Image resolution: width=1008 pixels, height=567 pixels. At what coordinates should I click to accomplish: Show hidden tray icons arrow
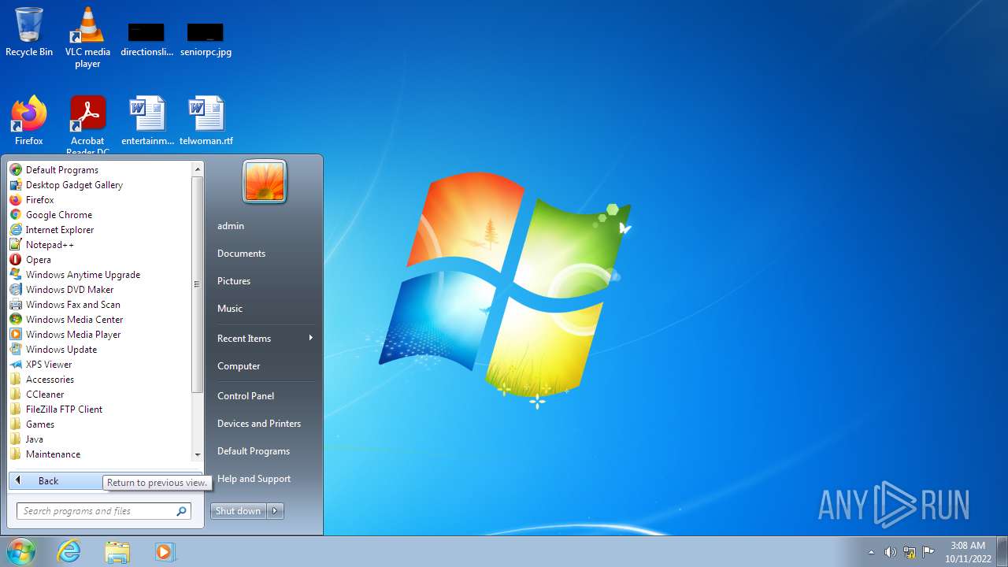pyautogui.click(x=871, y=552)
